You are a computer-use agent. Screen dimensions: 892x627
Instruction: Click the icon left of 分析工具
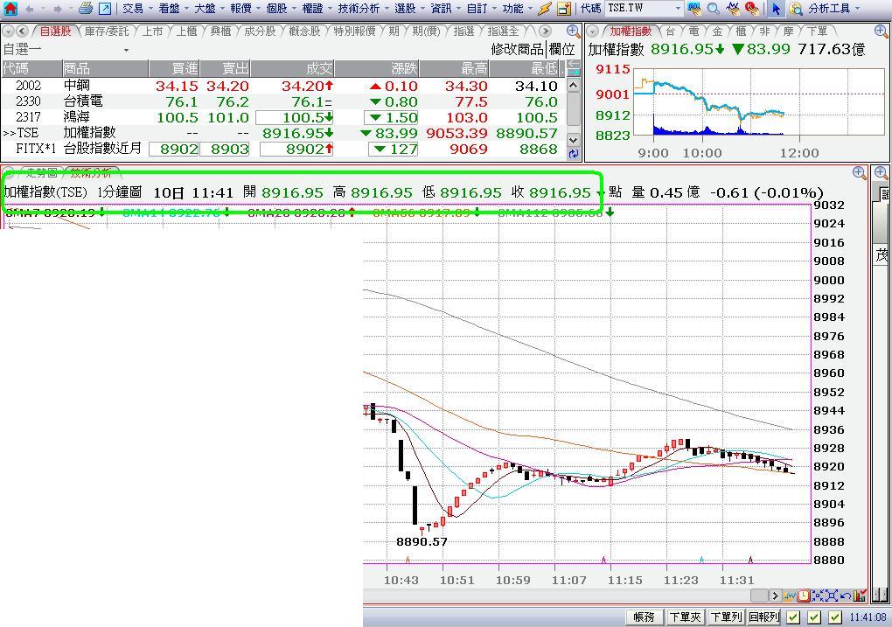796,9
